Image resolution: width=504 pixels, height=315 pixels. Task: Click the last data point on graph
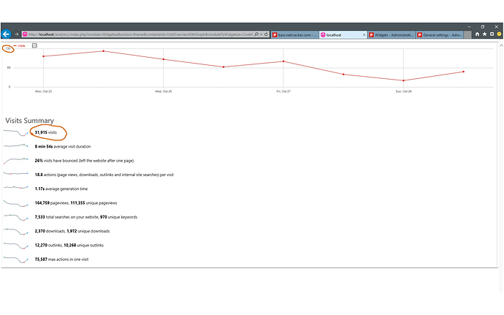pyautogui.click(x=464, y=72)
